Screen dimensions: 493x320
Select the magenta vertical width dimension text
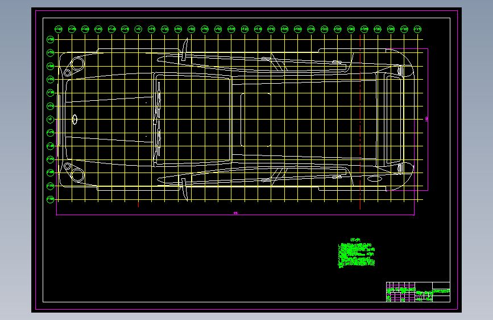point(426,119)
